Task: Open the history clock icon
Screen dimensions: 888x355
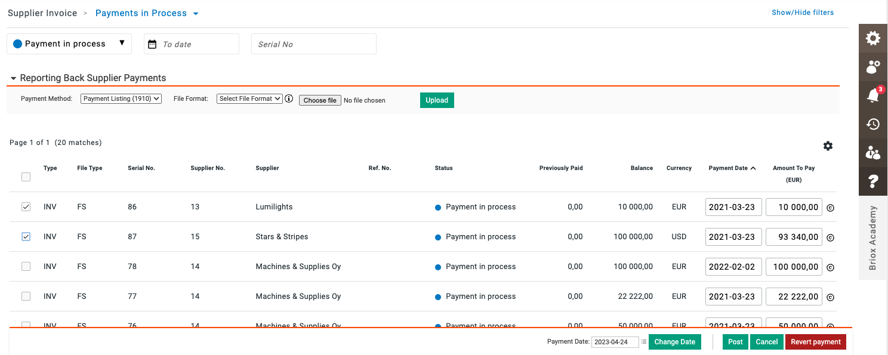Action: [x=872, y=124]
